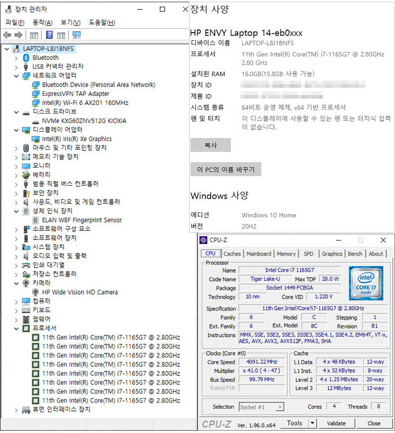This screenshot has height=433, width=395.
Task: Expand the Bluetooth category arrow
Action: [x=16, y=58]
